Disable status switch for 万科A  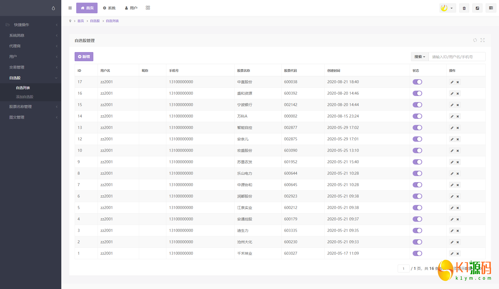(x=417, y=116)
